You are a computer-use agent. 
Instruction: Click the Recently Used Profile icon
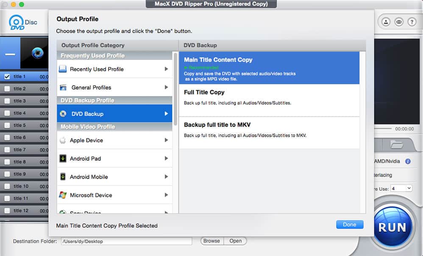(63, 69)
